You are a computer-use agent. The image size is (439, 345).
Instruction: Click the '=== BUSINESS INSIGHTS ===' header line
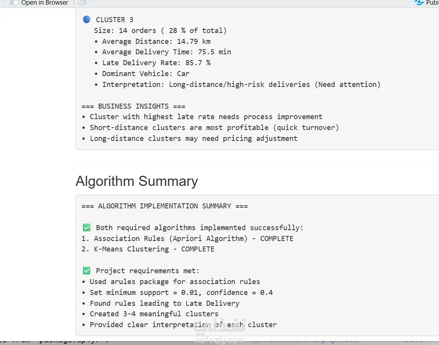tap(133, 106)
